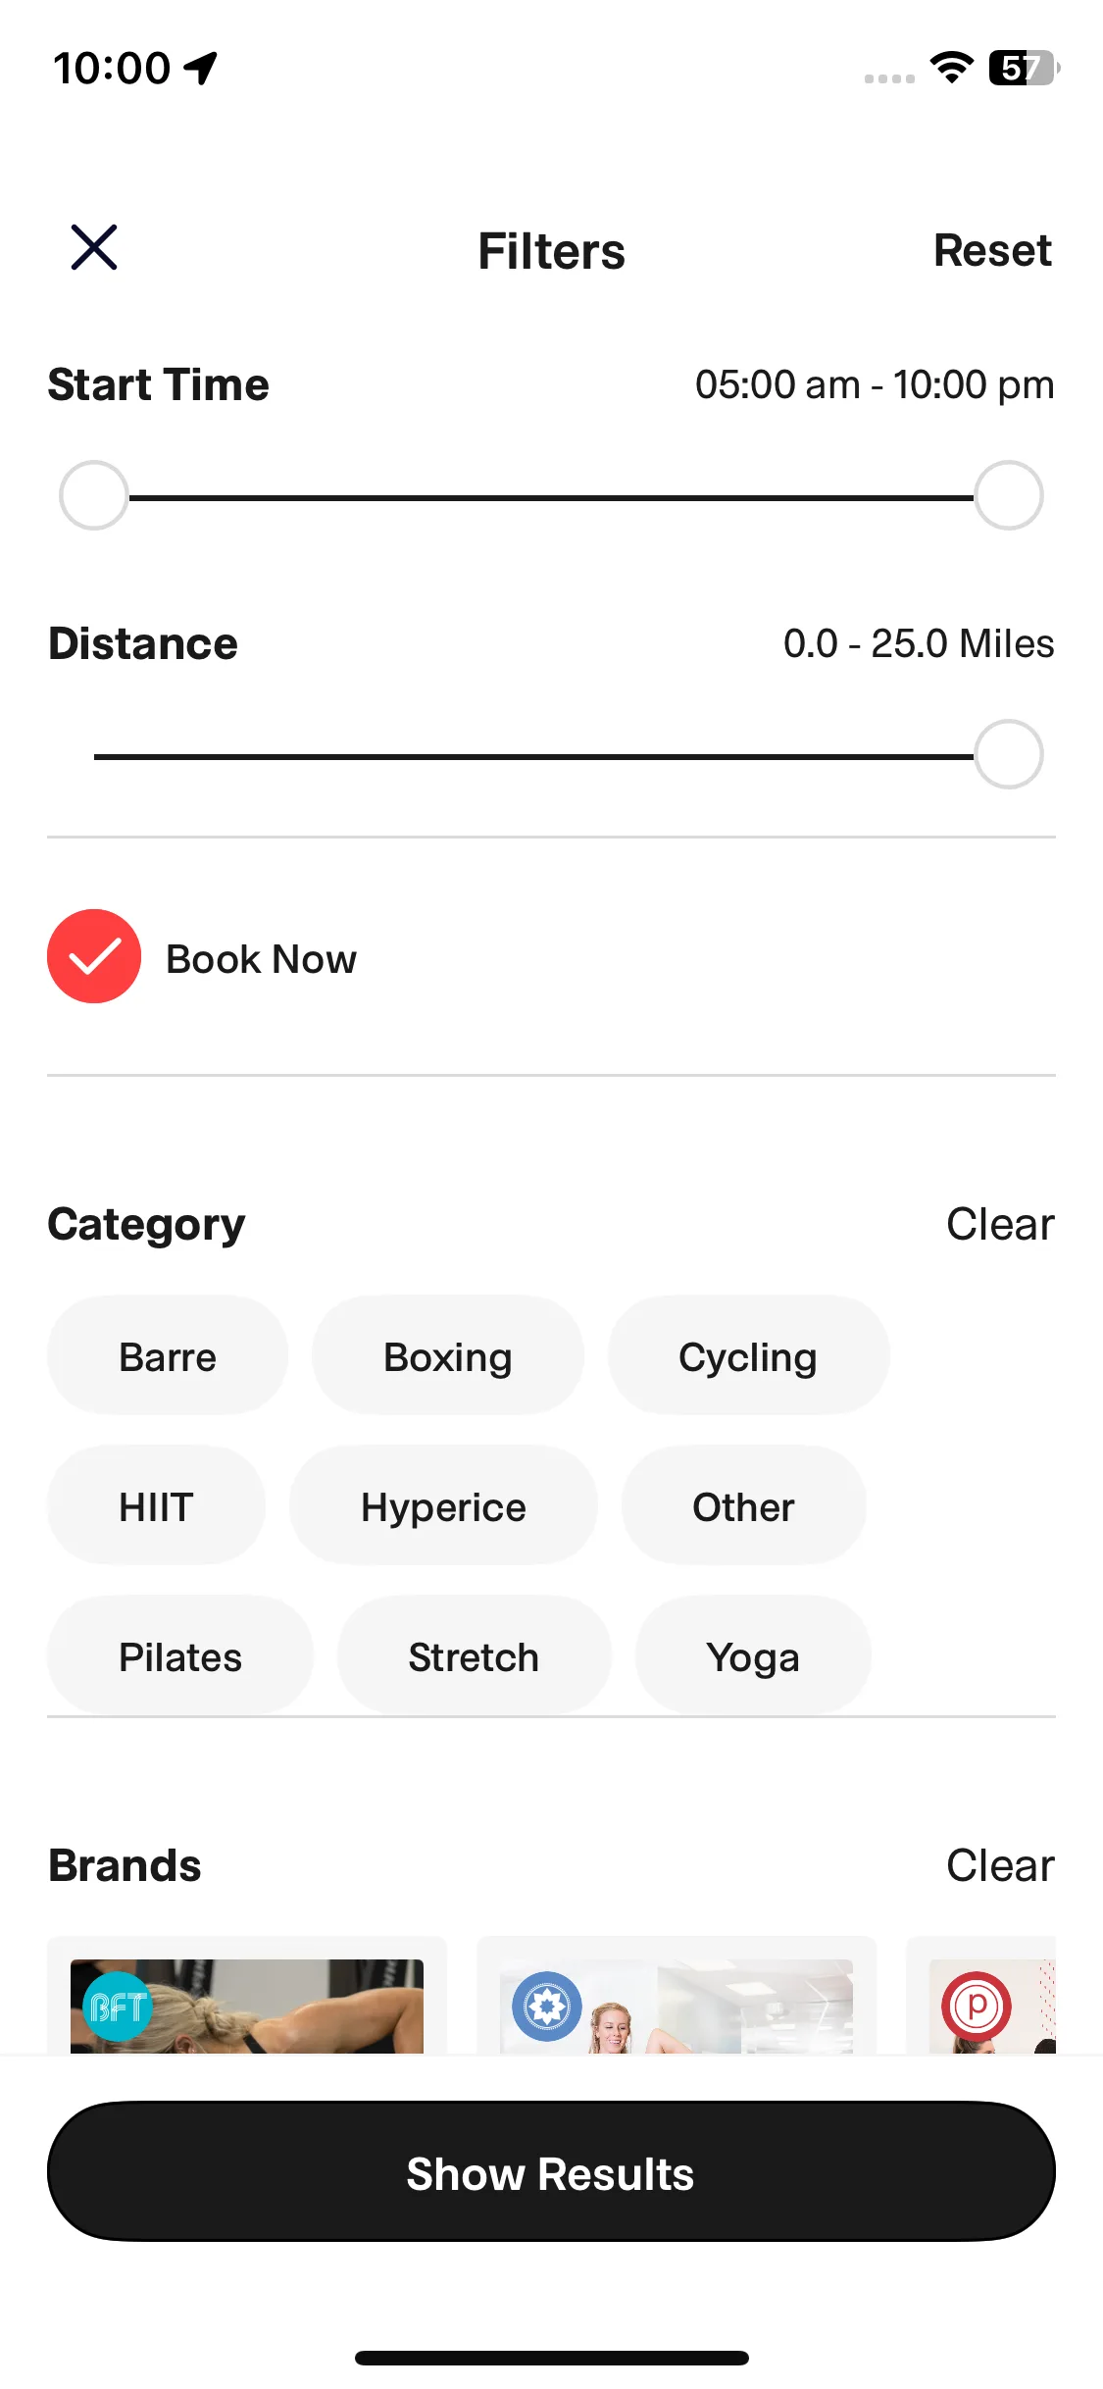Uncheck the Book Now checkbox
Image resolution: width=1103 pixels, height=2389 pixels.
(x=94, y=956)
